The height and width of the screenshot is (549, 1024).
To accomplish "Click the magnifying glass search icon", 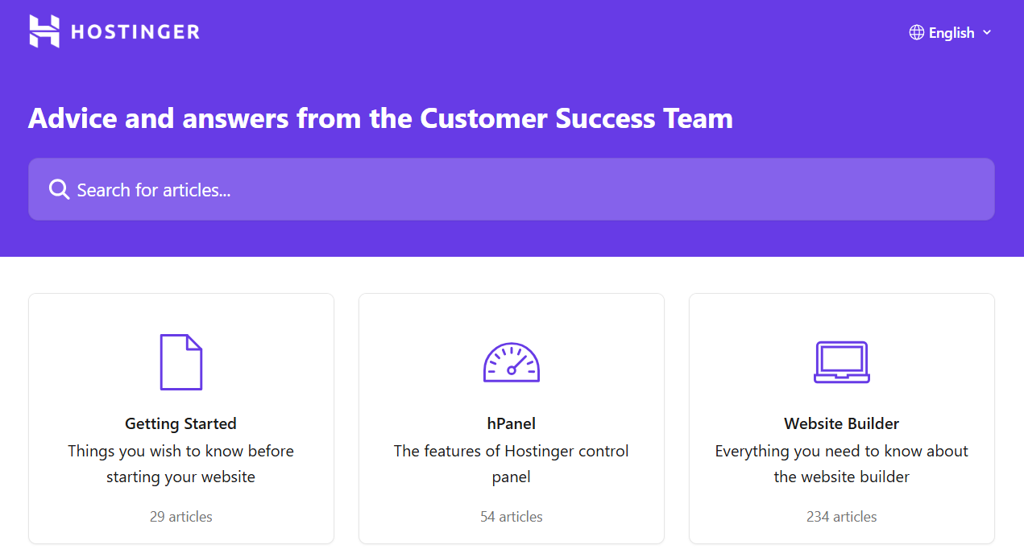I will point(59,189).
